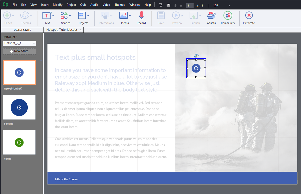Open the Community icon
The width and height of the screenshot is (301, 194).
click(x=228, y=15)
